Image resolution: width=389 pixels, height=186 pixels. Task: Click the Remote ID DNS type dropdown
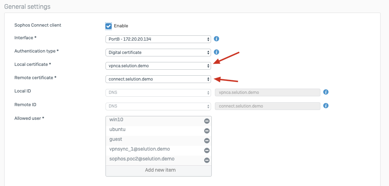pos(158,106)
